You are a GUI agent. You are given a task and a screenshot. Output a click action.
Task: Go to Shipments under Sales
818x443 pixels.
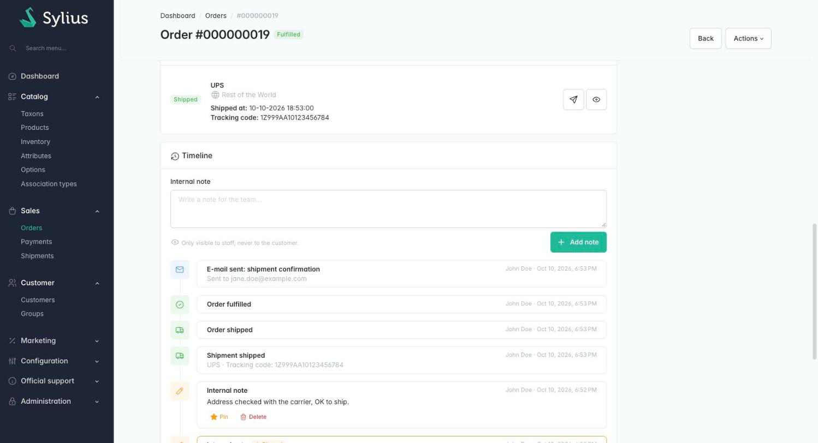(37, 256)
